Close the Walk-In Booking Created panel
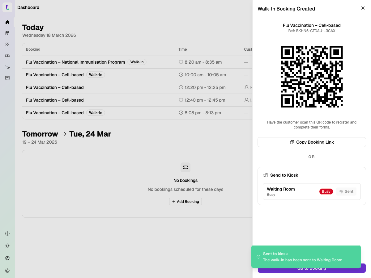The image size is (371, 278). pyautogui.click(x=363, y=8)
